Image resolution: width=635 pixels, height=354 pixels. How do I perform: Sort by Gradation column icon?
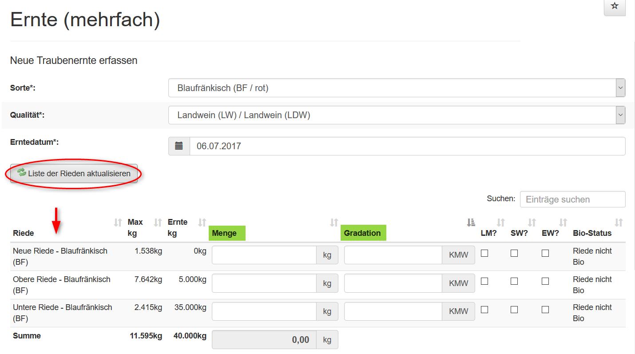click(x=471, y=222)
